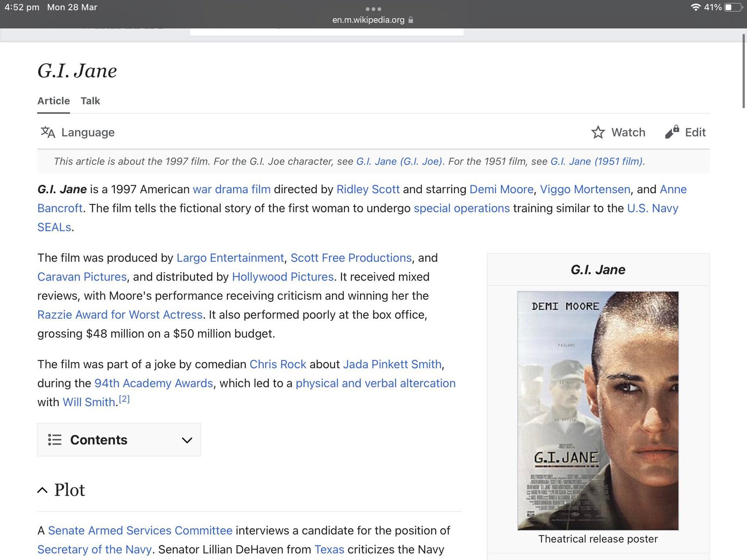Open the Will Smith link

click(89, 402)
